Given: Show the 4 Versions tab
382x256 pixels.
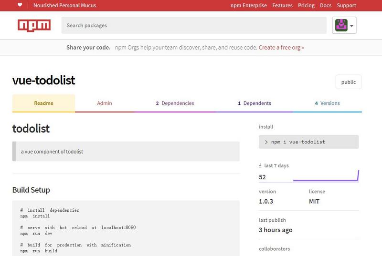Looking at the screenshot, I should pos(328,103).
